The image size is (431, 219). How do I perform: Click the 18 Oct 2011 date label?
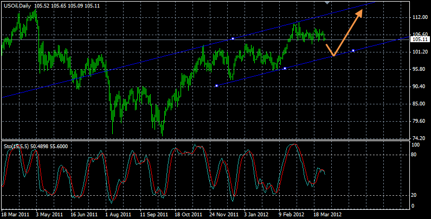point(188,214)
